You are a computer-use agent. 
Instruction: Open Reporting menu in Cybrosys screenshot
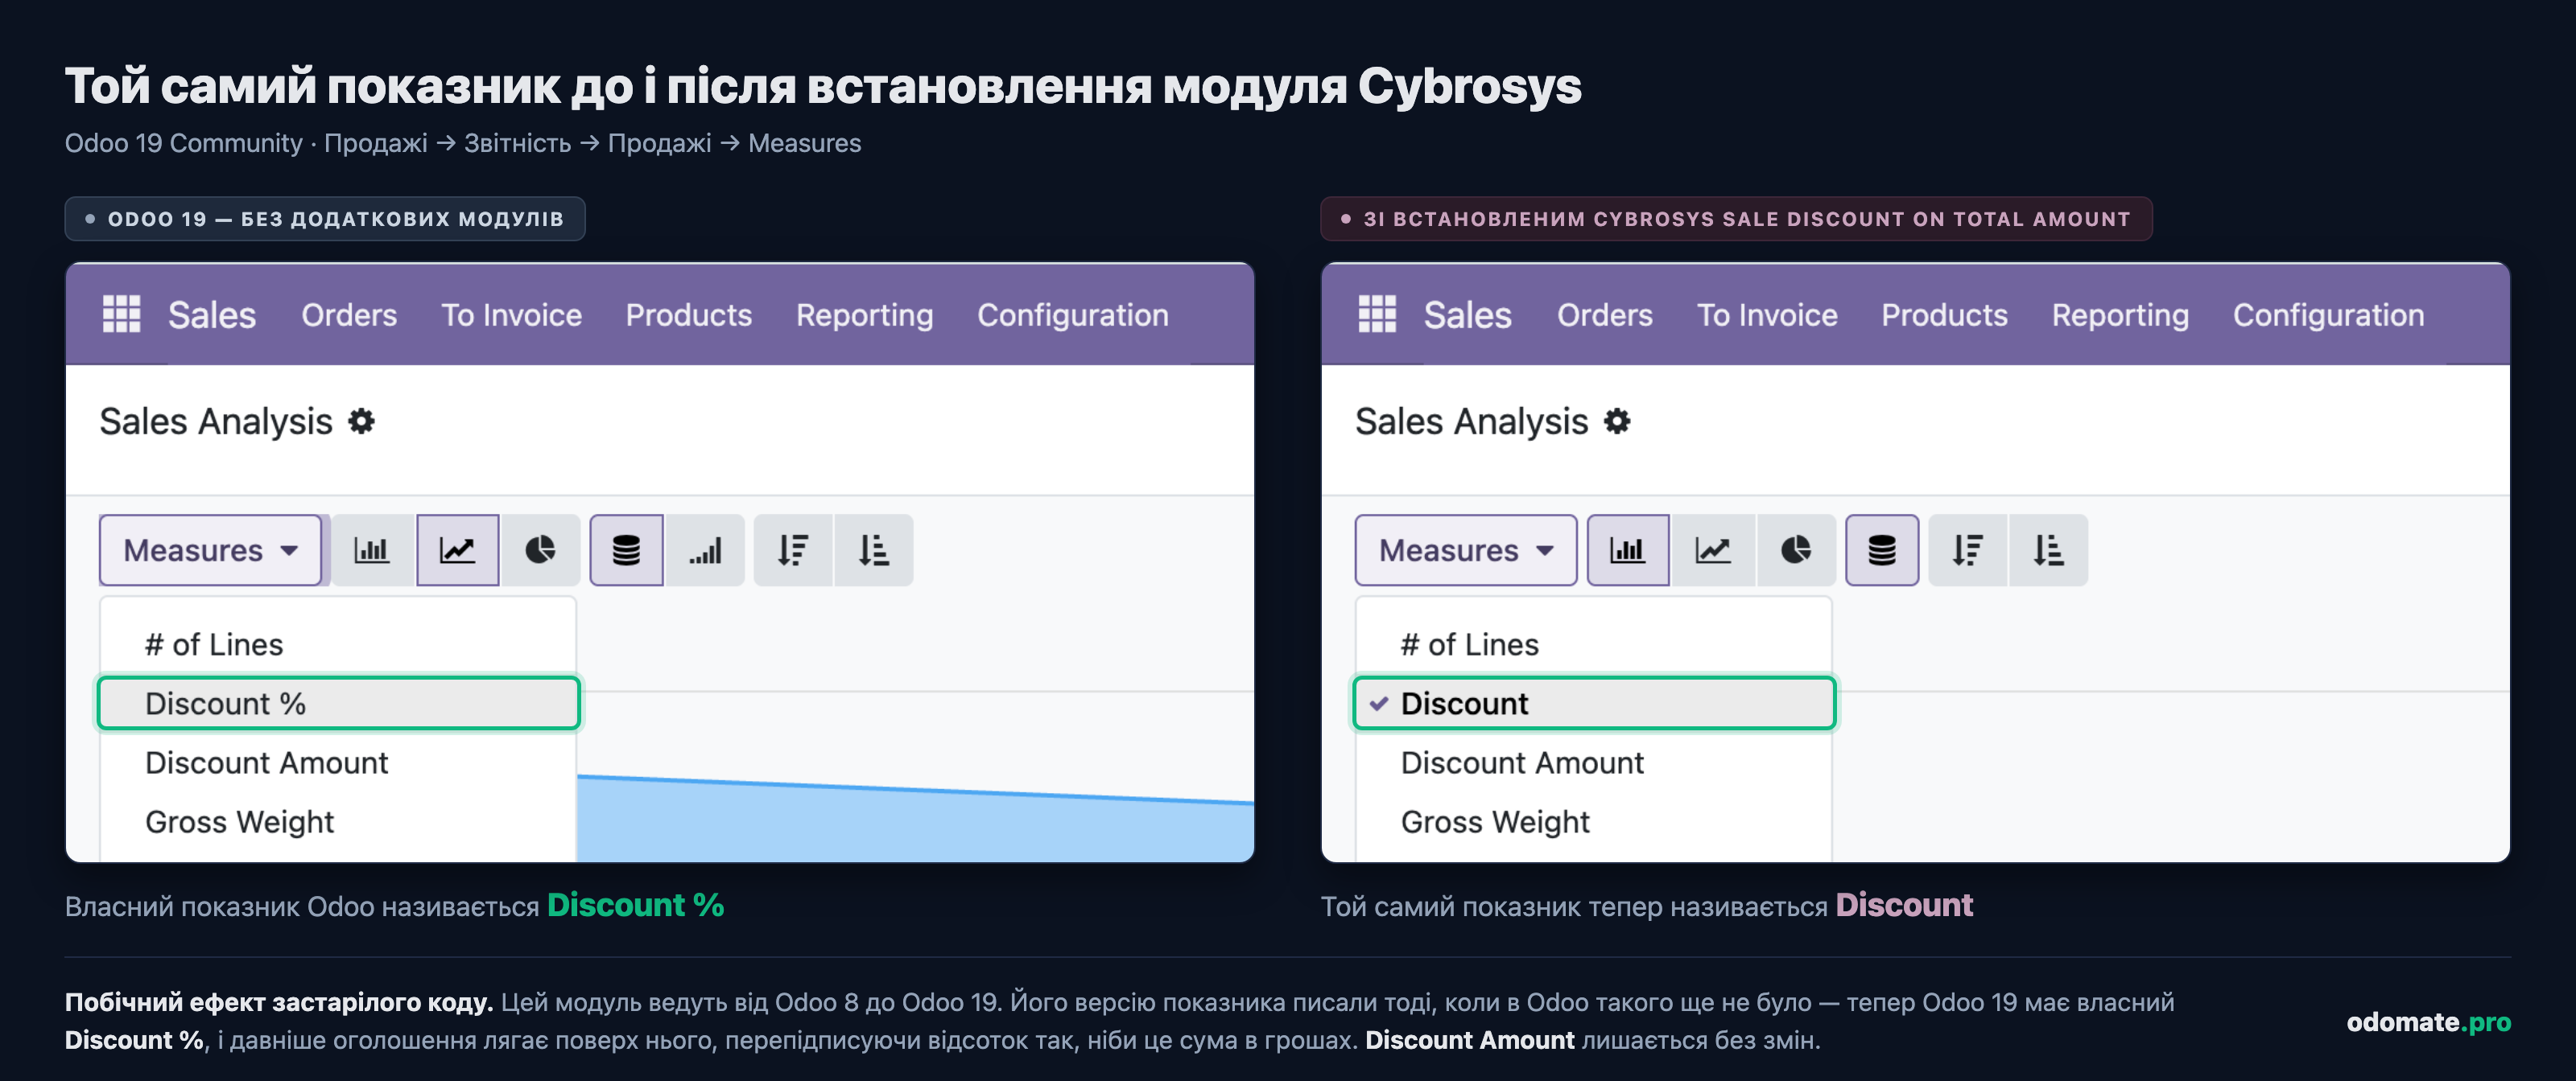pos(2121,316)
